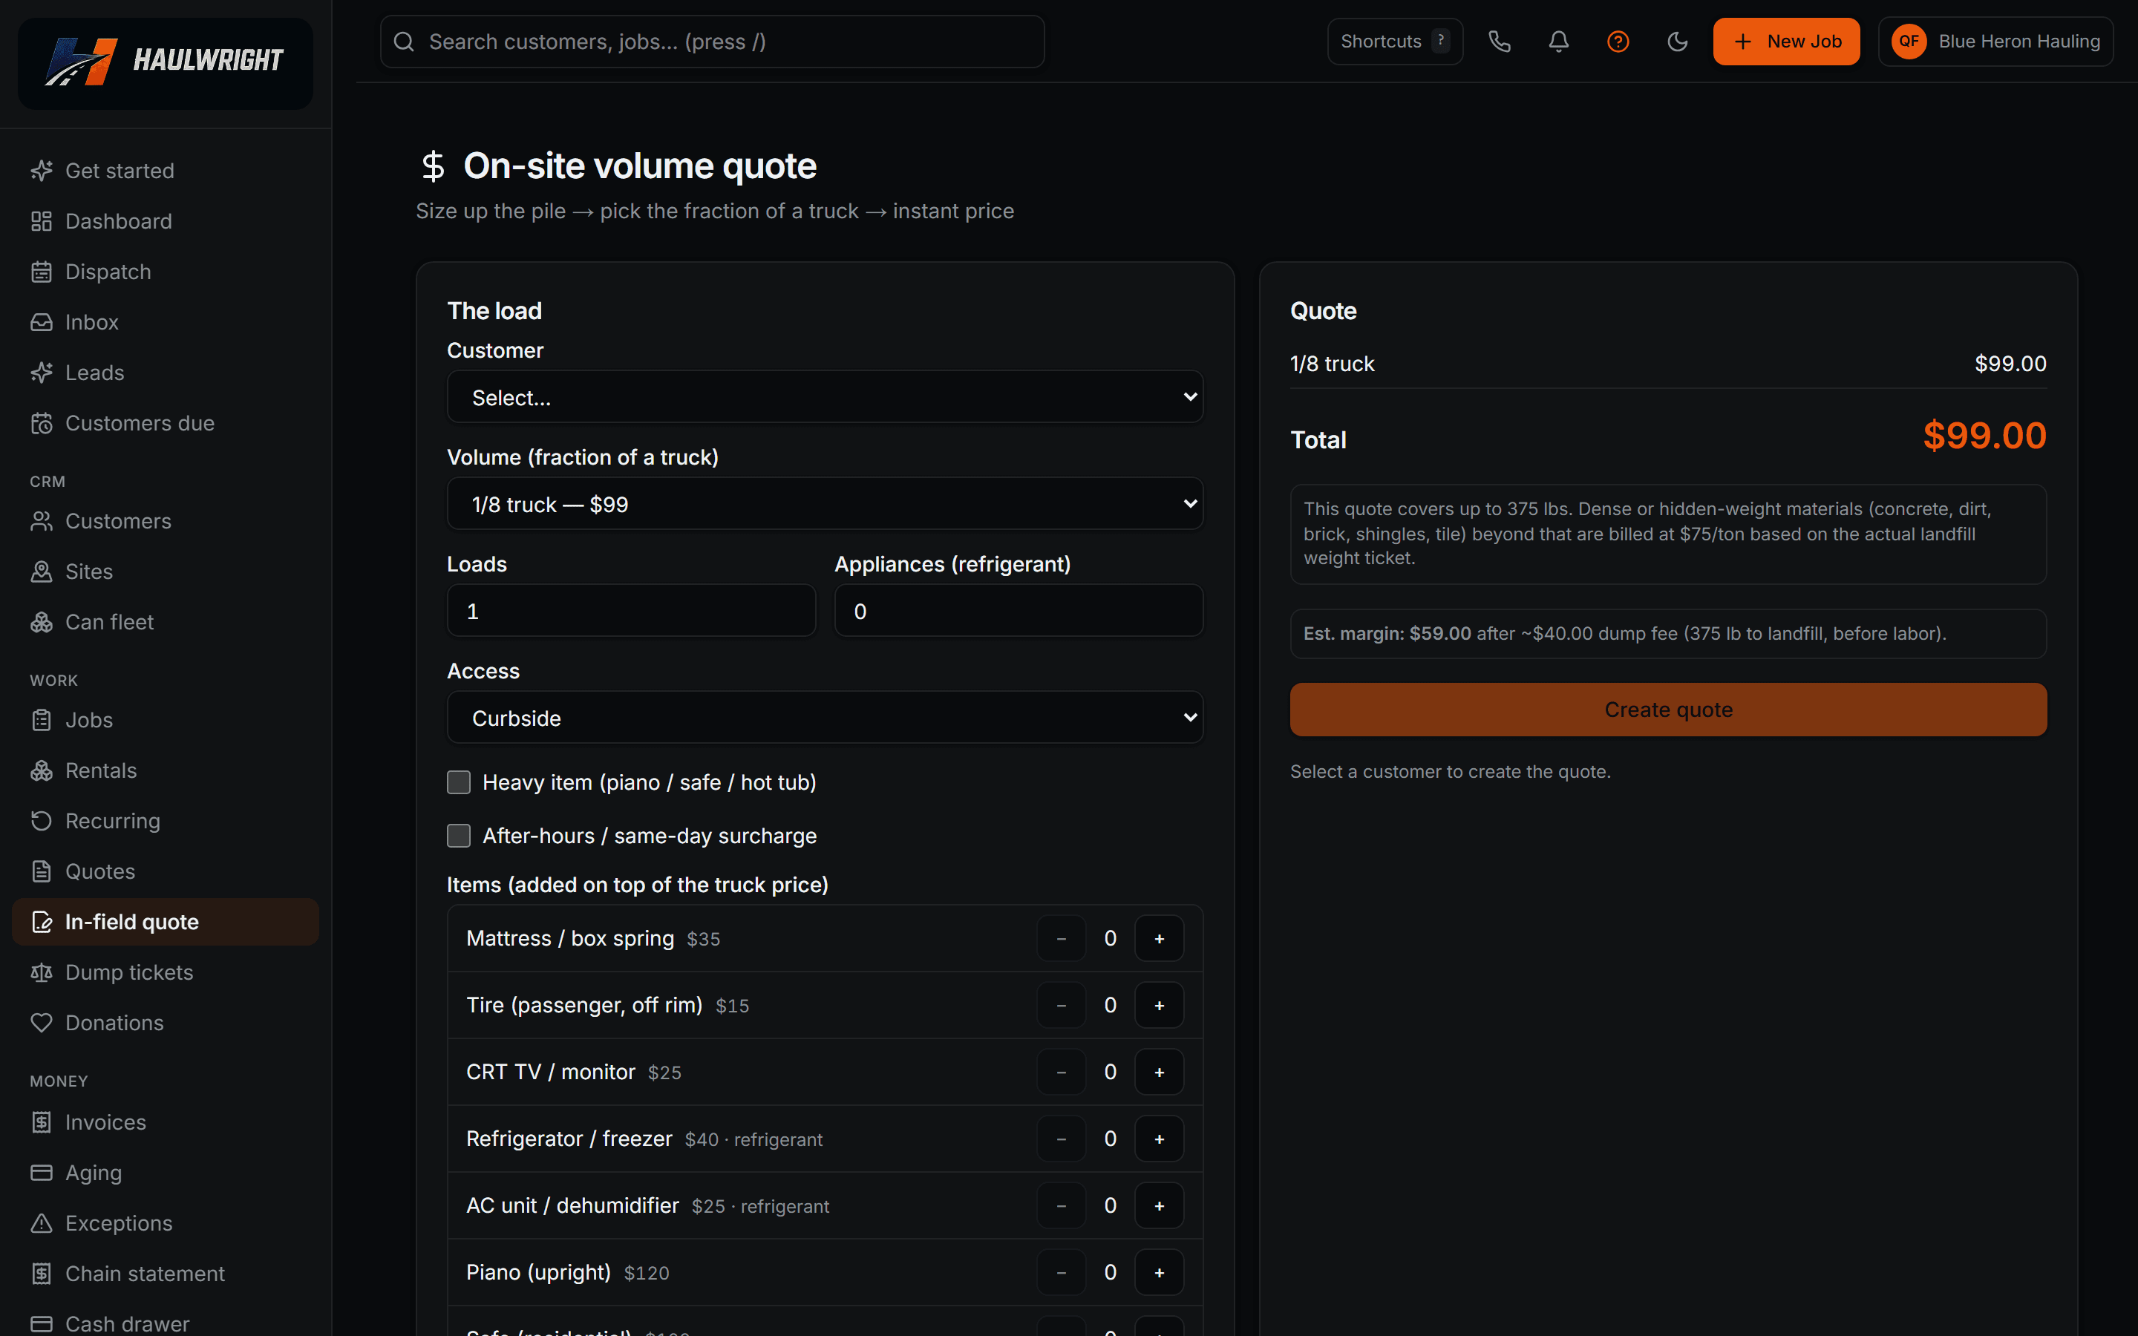
Task: Open the Access Curbside dropdown
Action: pyautogui.click(x=826, y=718)
